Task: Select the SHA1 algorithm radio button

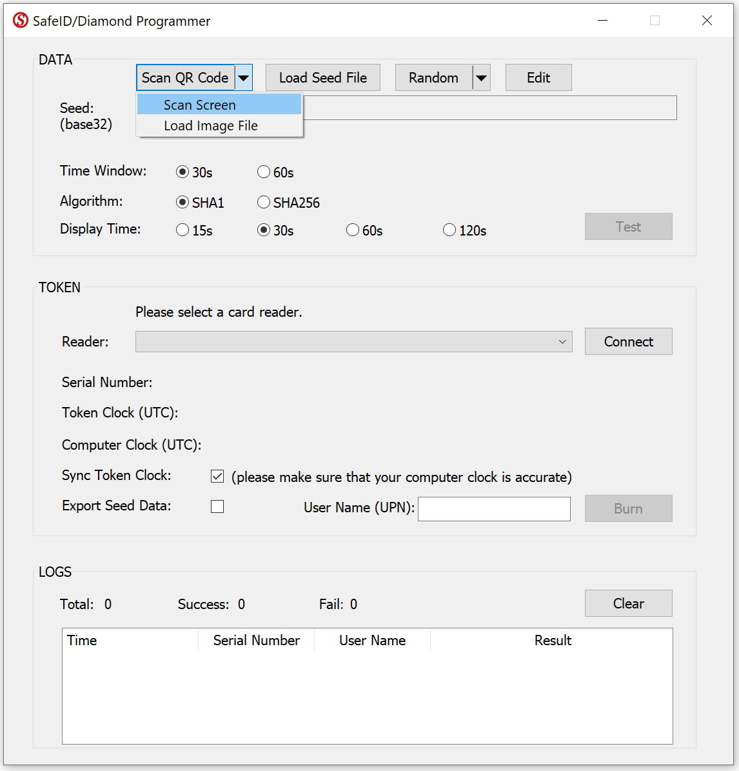Action: click(x=182, y=203)
